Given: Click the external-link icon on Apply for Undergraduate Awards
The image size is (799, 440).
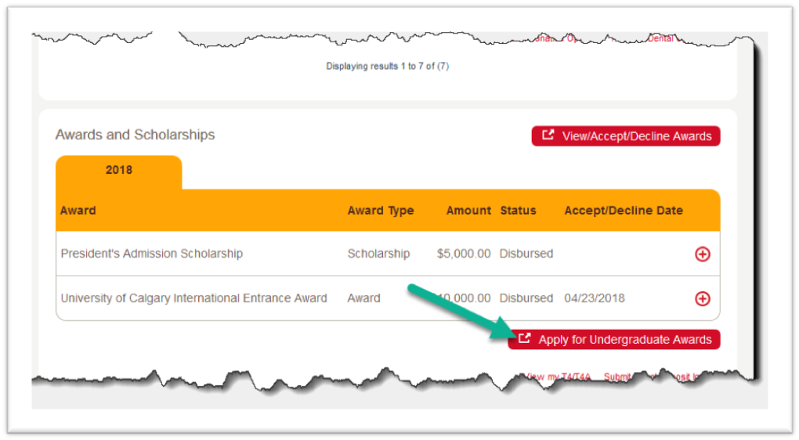Looking at the screenshot, I should pyautogui.click(x=525, y=339).
